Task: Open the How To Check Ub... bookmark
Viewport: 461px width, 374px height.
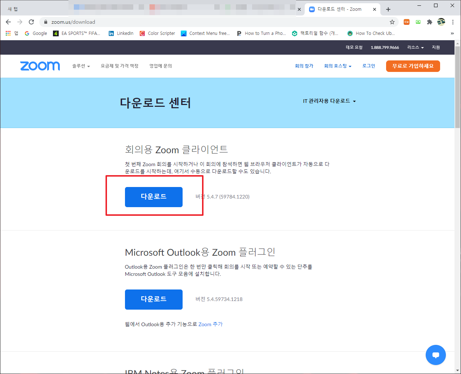Action: tap(371, 33)
